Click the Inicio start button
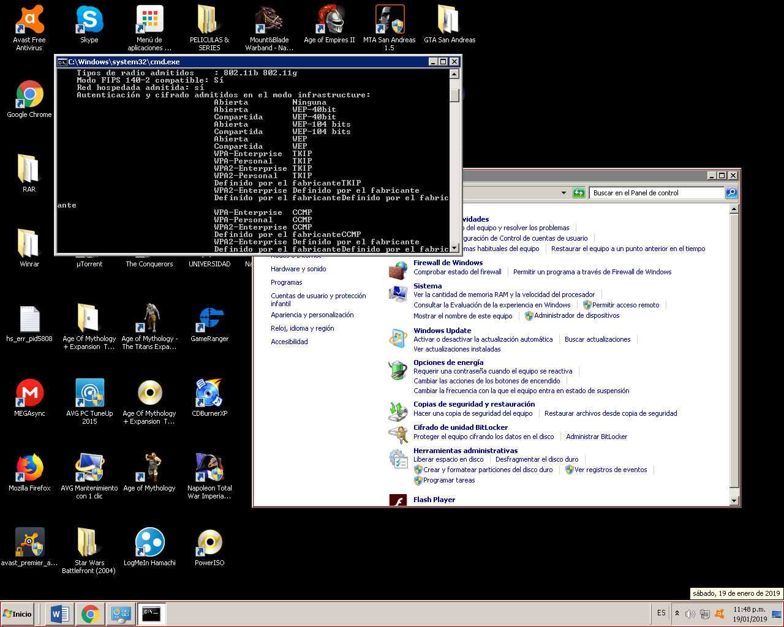This screenshot has width=784, height=627. coord(18,614)
